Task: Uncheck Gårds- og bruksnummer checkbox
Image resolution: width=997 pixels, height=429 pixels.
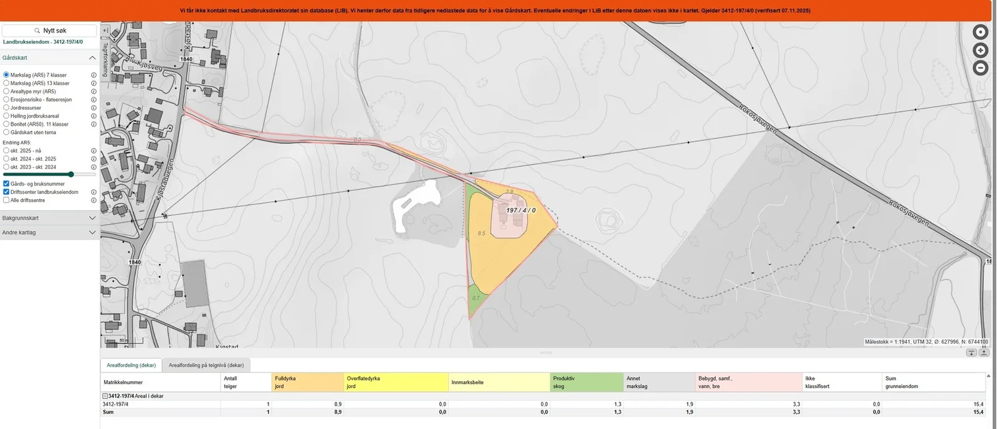Action: (x=6, y=184)
